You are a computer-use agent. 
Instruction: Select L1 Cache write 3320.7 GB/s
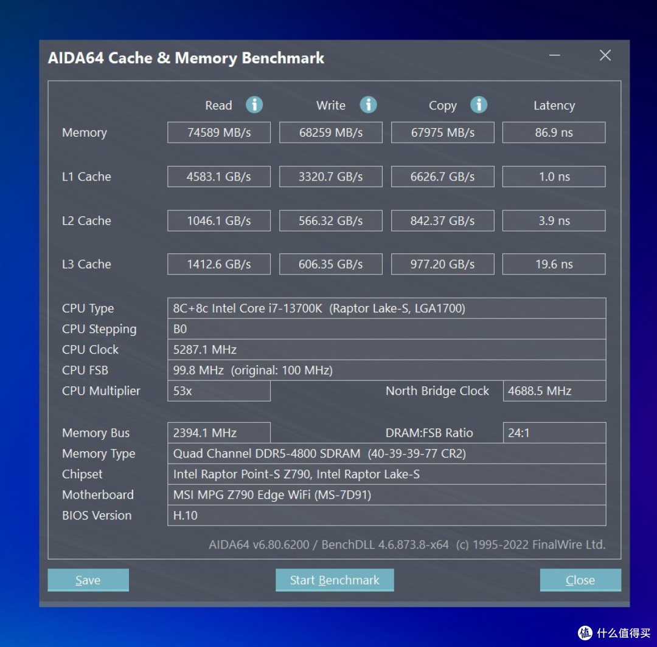pos(330,177)
